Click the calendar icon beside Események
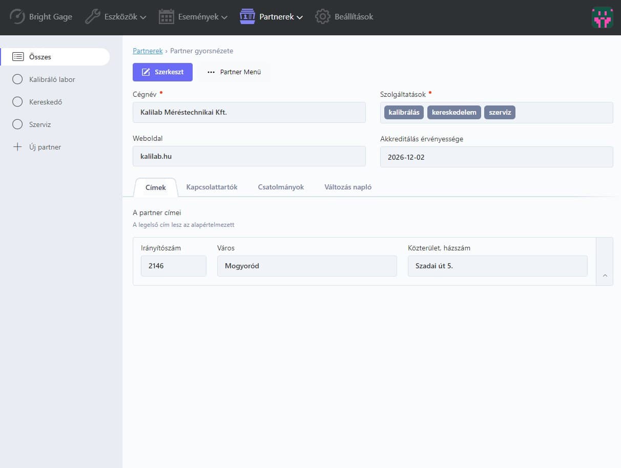The width and height of the screenshot is (621, 468). [166, 16]
